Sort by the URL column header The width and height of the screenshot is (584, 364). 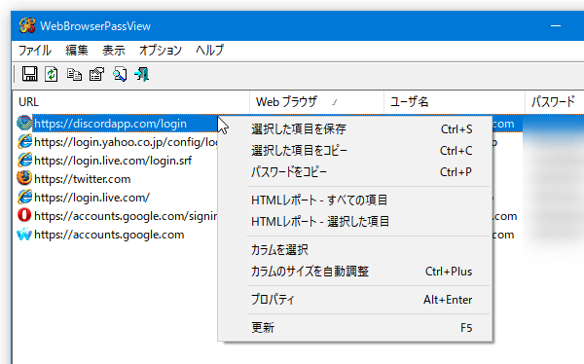coord(131,102)
